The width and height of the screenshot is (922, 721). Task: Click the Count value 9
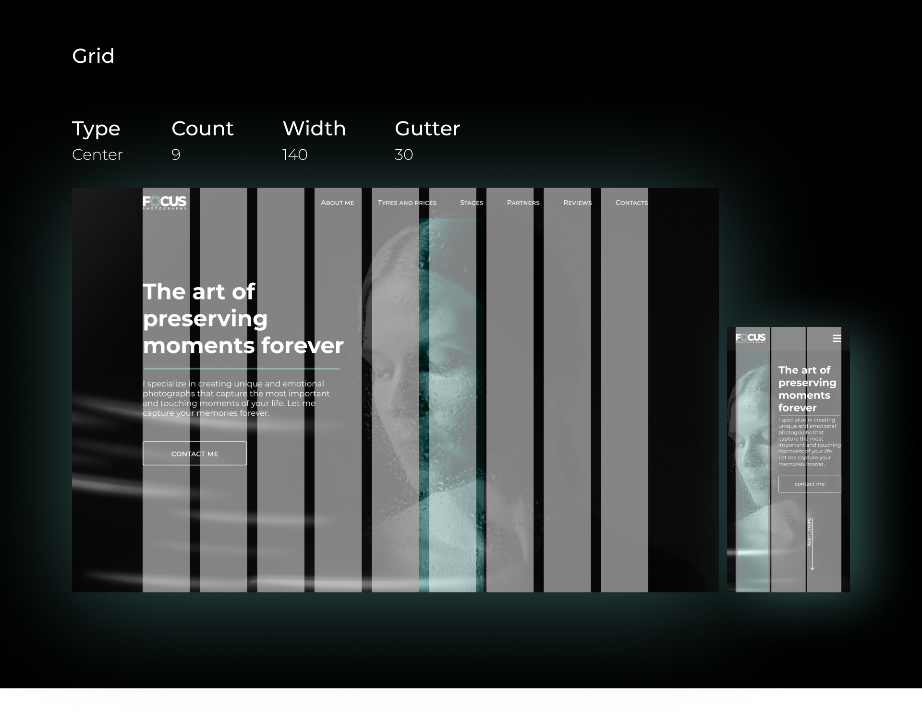[176, 155]
